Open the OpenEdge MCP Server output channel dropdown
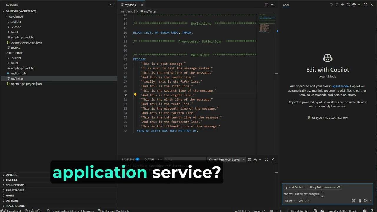The height and width of the screenshot is (212, 377). coord(226,160)
